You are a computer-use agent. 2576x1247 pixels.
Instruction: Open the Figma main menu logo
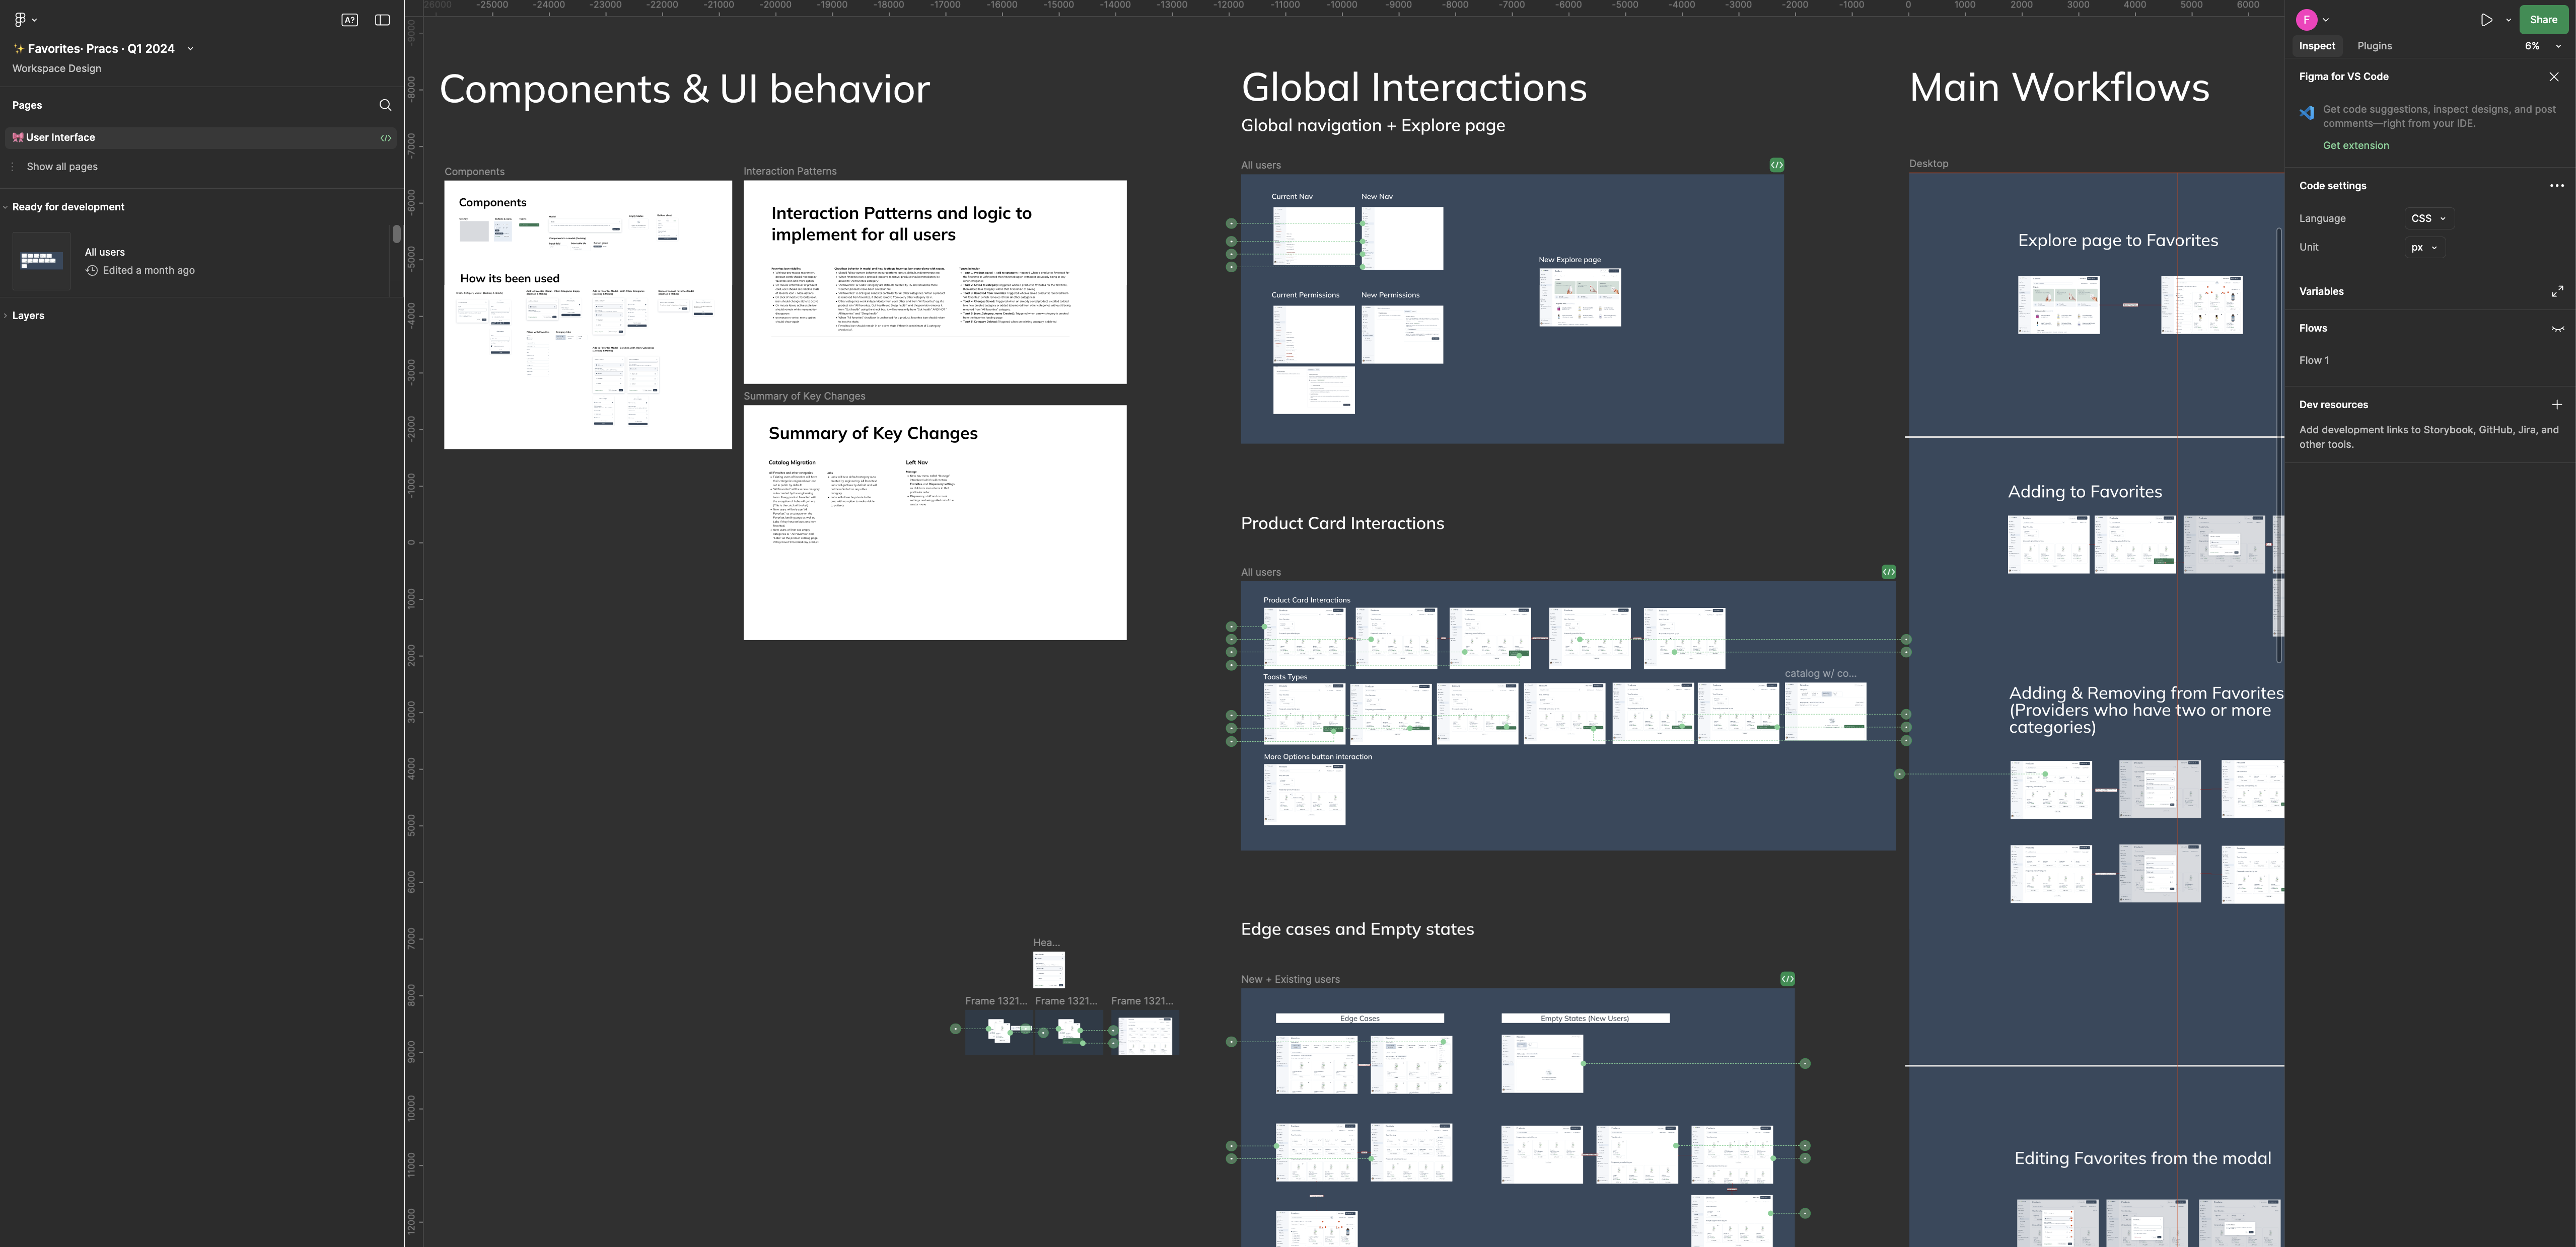pyautogui.click(x=20, y=20)
